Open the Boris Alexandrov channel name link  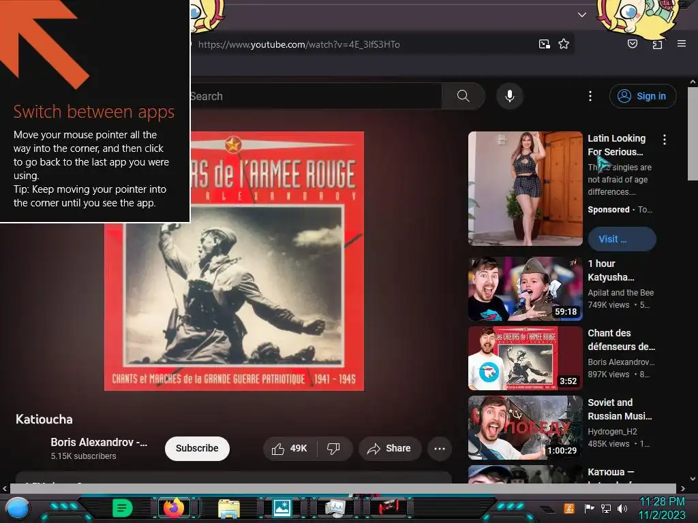[99, 442]
